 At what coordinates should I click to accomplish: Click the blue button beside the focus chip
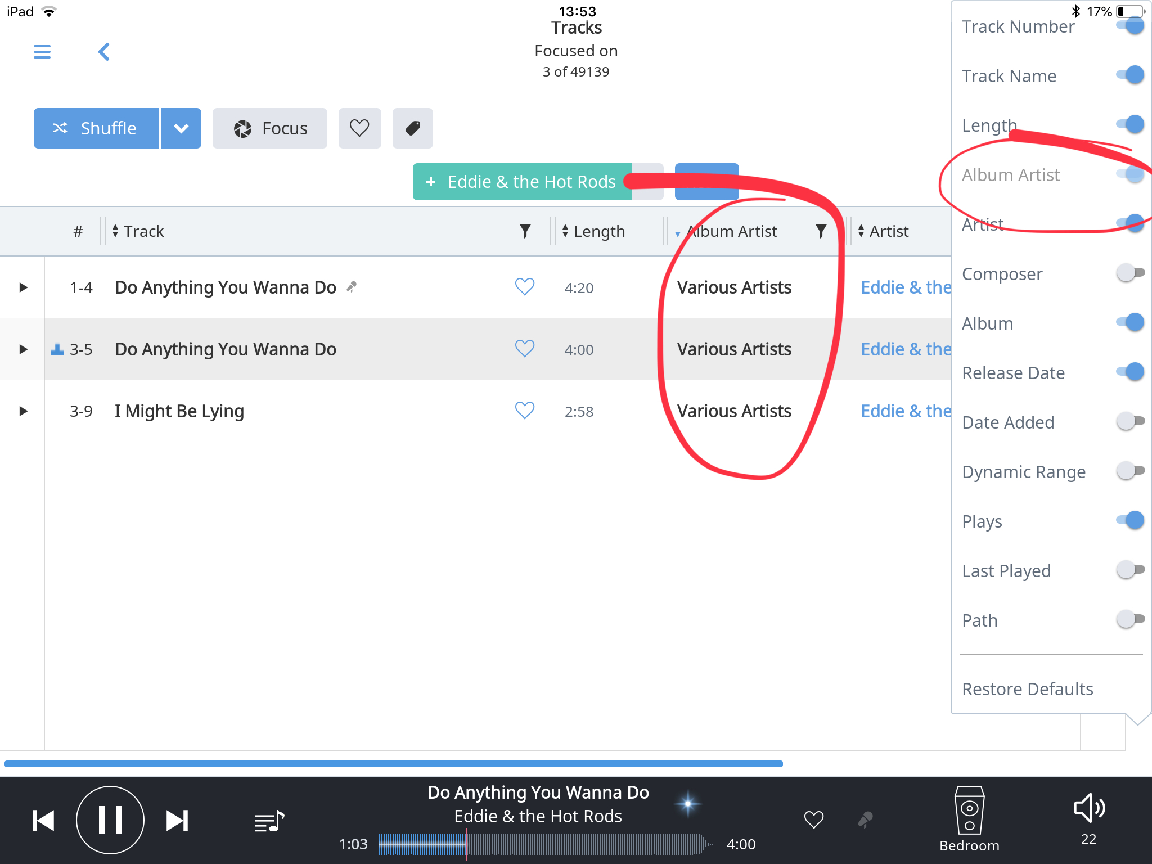pos(707,182)
